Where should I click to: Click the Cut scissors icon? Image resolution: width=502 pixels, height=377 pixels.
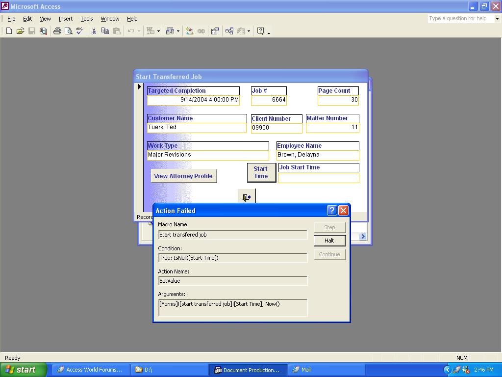(93, 31)
